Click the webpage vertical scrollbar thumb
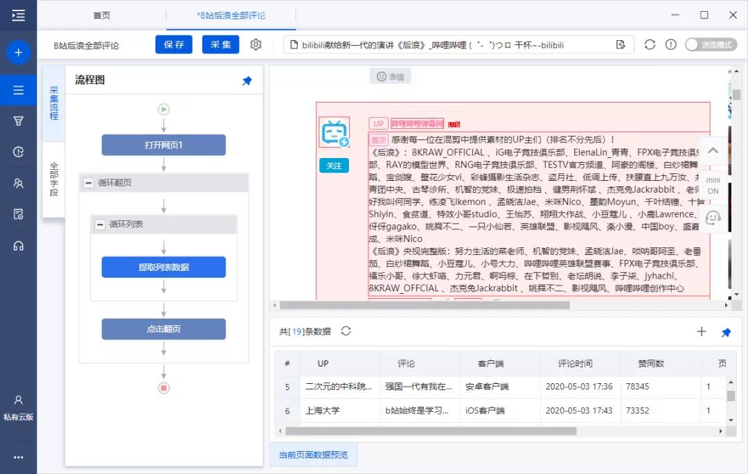 tap(736, 94)
